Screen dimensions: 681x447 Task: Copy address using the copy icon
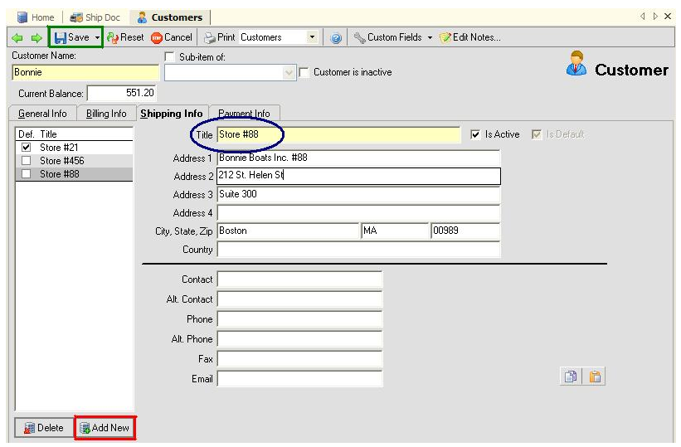pos(571,377)
